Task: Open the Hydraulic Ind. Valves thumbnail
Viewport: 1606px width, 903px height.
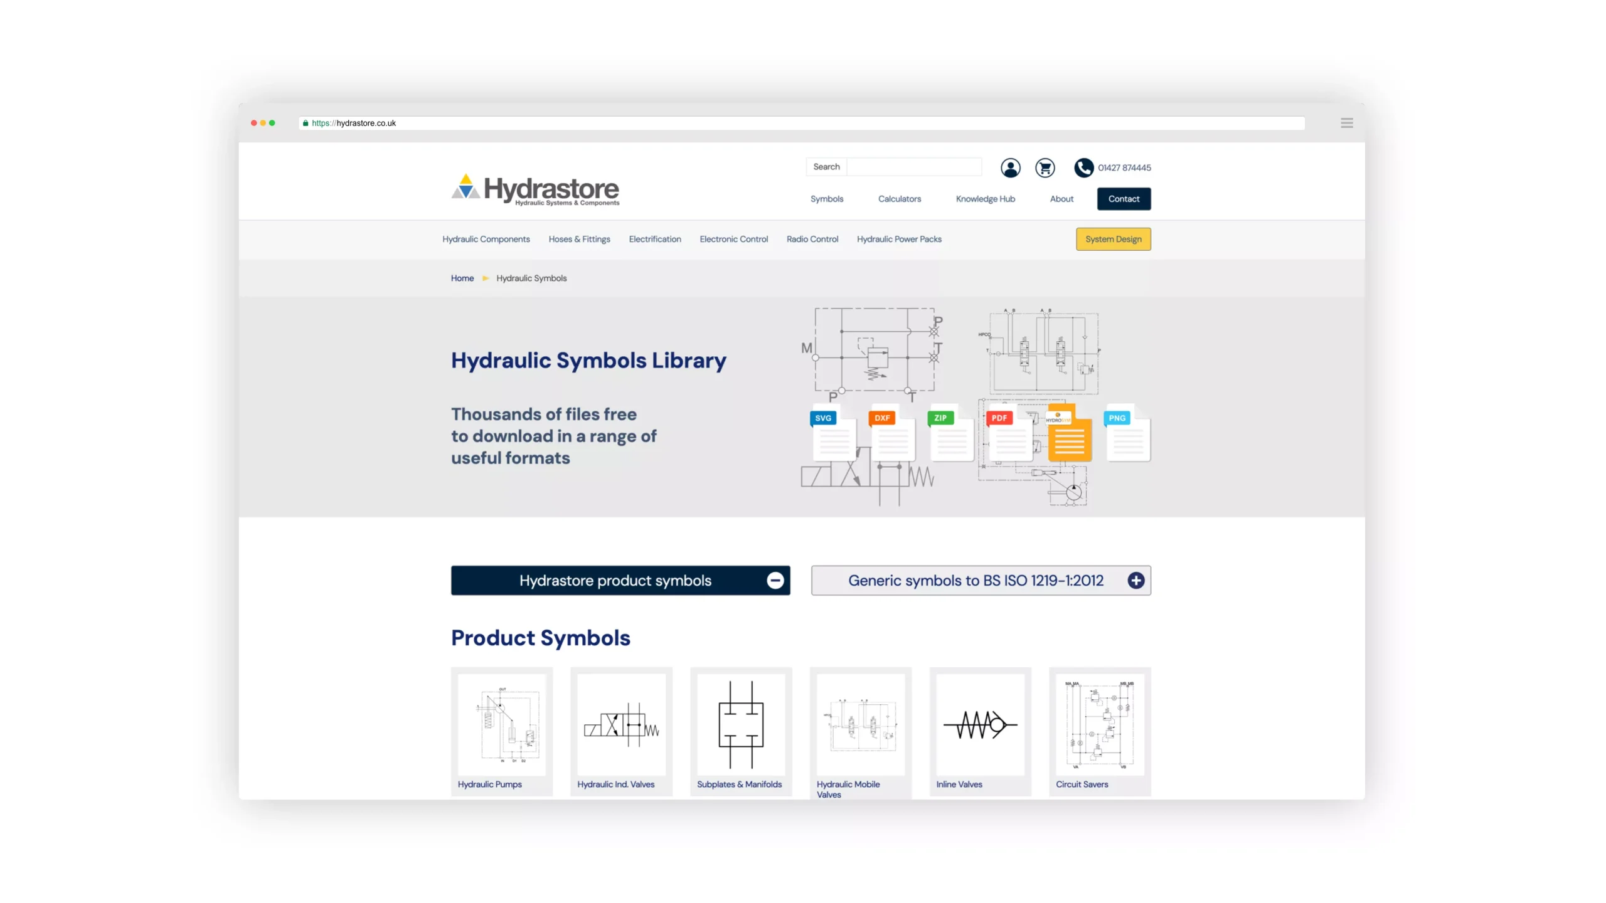Action: (x=621, y=724)
